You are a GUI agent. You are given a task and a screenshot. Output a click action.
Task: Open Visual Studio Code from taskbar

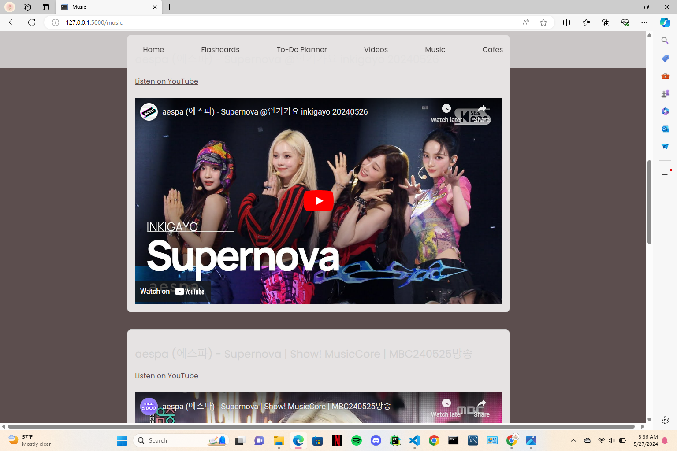point(415,440)
